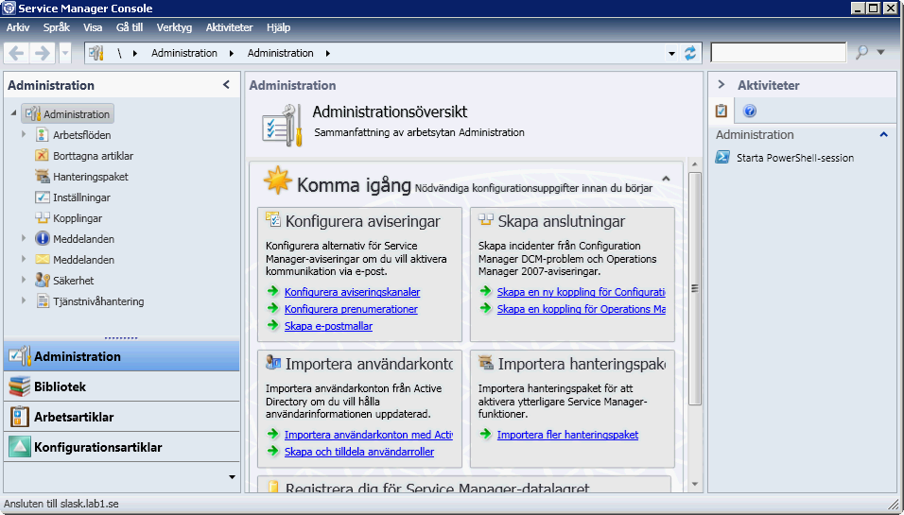This screenshot has width=904, height=515.
Task: Collapse the Aktiviteter pane chevron
Action: pyautogui.click(x=721, y=85)
